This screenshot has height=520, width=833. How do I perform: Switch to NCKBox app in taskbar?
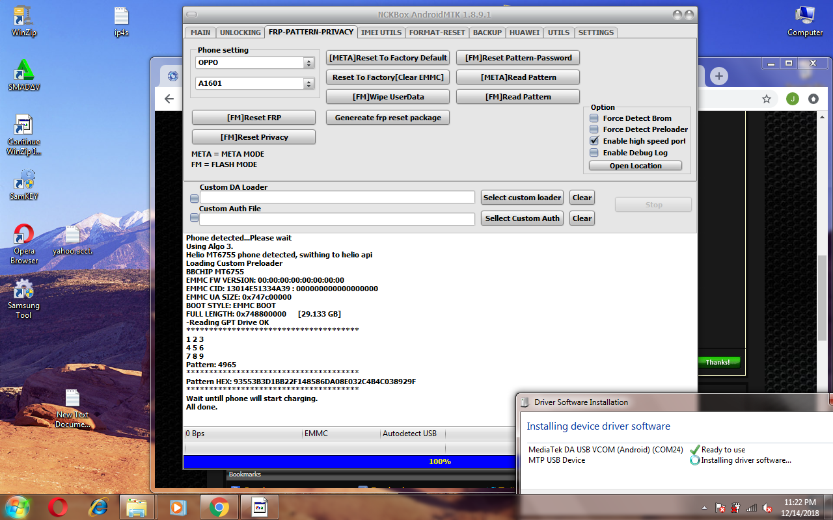(x=259, y=507)
